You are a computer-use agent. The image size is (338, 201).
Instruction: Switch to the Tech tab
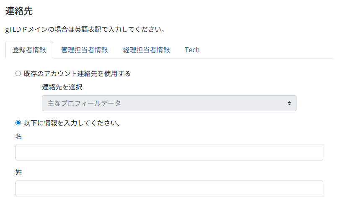coord(192,50)
